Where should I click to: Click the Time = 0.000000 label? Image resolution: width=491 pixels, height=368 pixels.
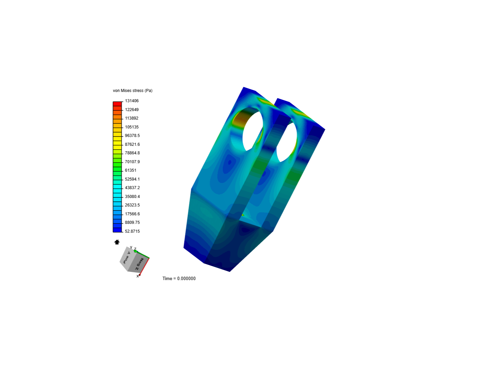coord(179,279)
